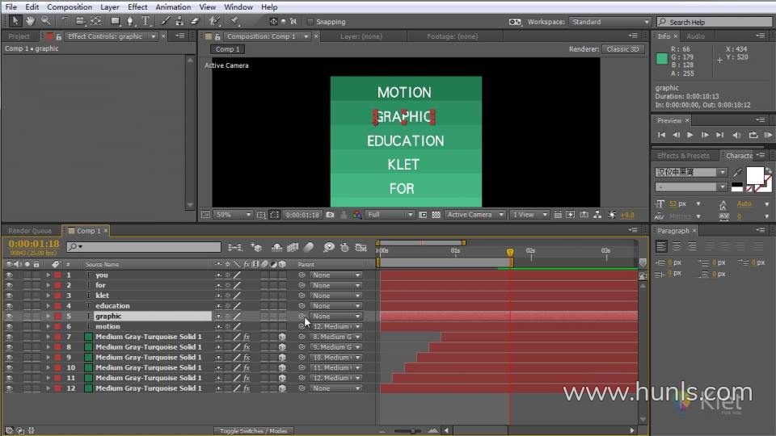Click the timeline layer search field
This screenshot has height=436, width=776.
click(144, 247)
